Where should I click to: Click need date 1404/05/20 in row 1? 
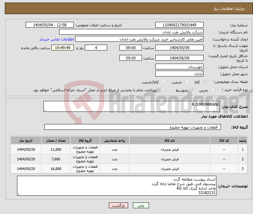coord(26,149)
